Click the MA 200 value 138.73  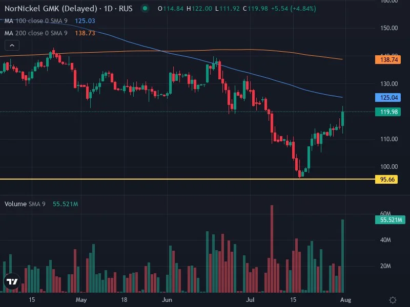coord(85,33)
